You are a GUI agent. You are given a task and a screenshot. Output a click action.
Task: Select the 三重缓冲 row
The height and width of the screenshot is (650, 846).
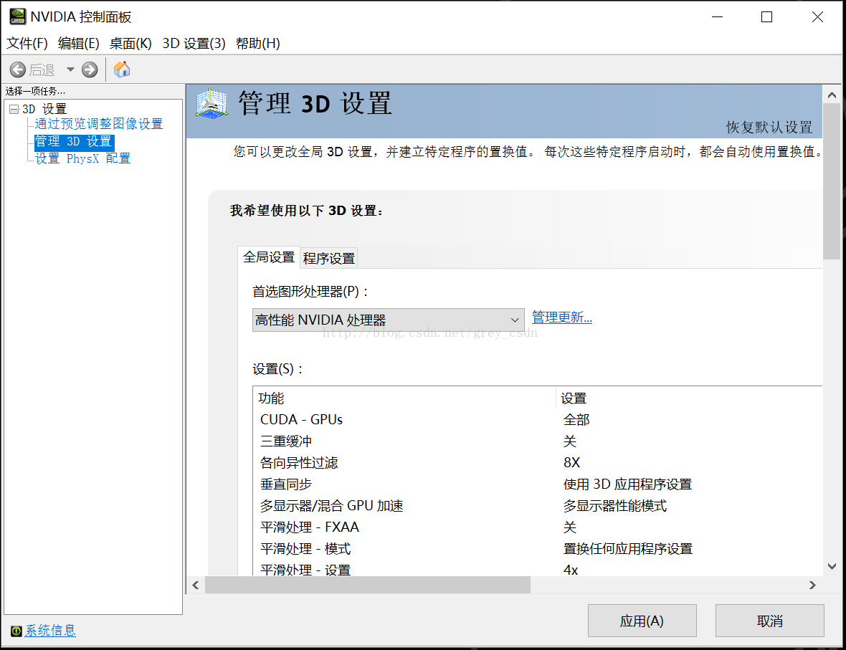(x=538, y=441)
